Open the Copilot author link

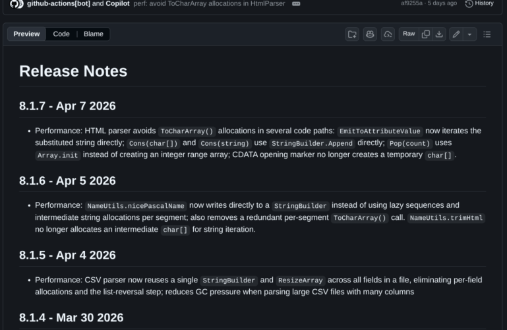[x=117, y=3]
